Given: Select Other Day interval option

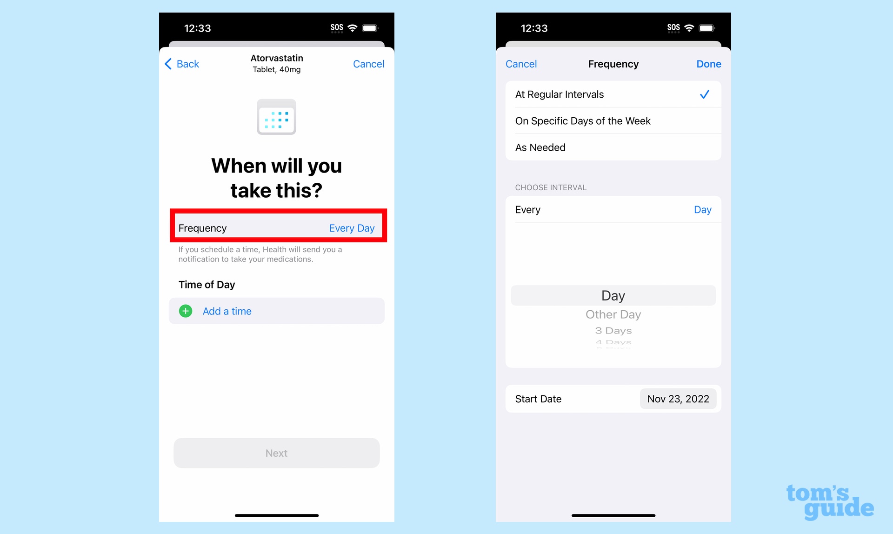Looking at the screenshot, I should pos(613,314).
